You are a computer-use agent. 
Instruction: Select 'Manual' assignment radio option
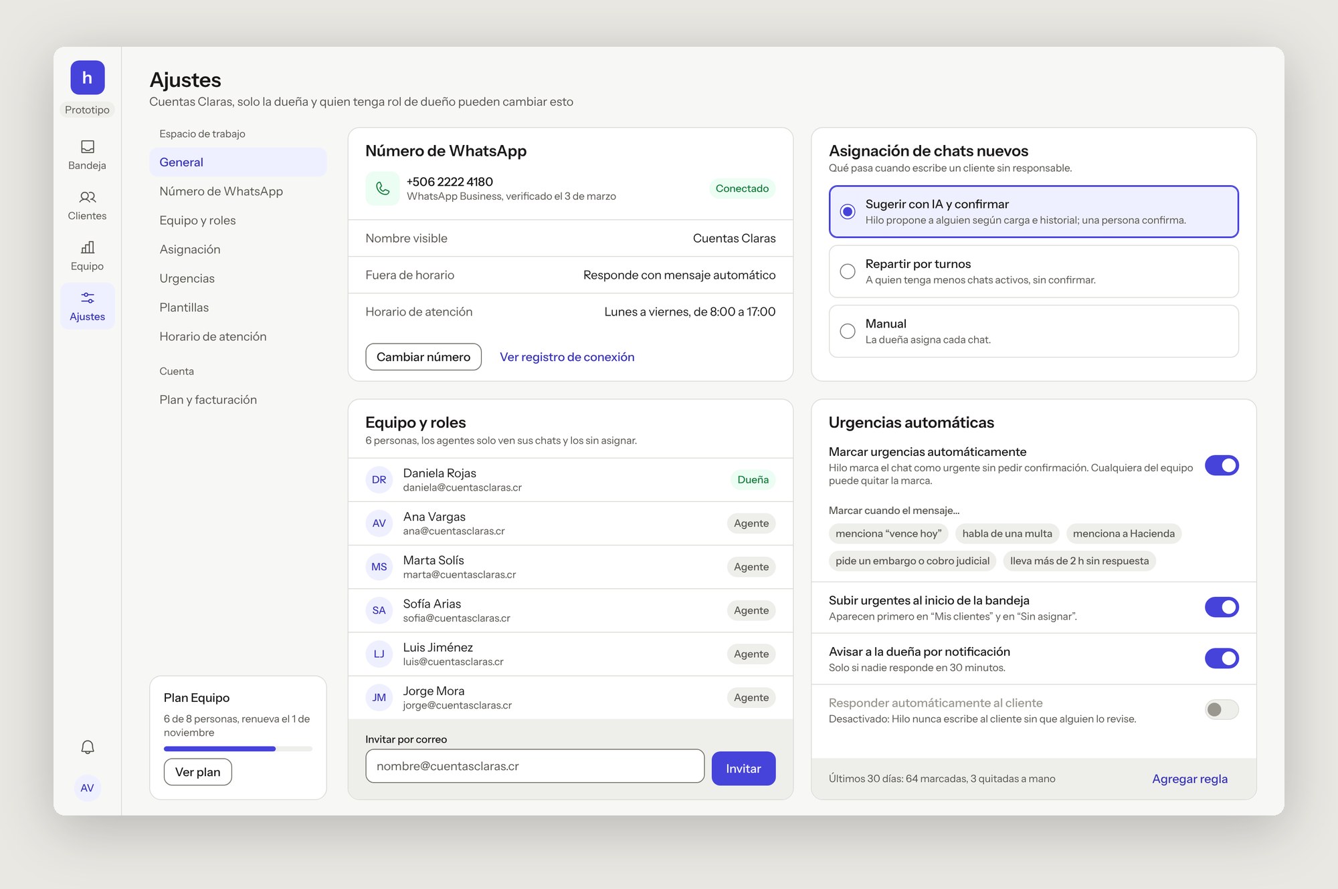[x=1034, y=332]
